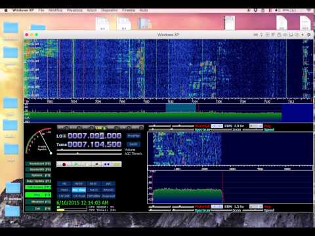
Task: Adjust lower Zoom slider
Action: (220, 210)
